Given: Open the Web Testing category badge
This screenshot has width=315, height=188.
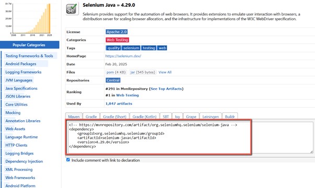Looking at the screenshot, I should (117, 40).
